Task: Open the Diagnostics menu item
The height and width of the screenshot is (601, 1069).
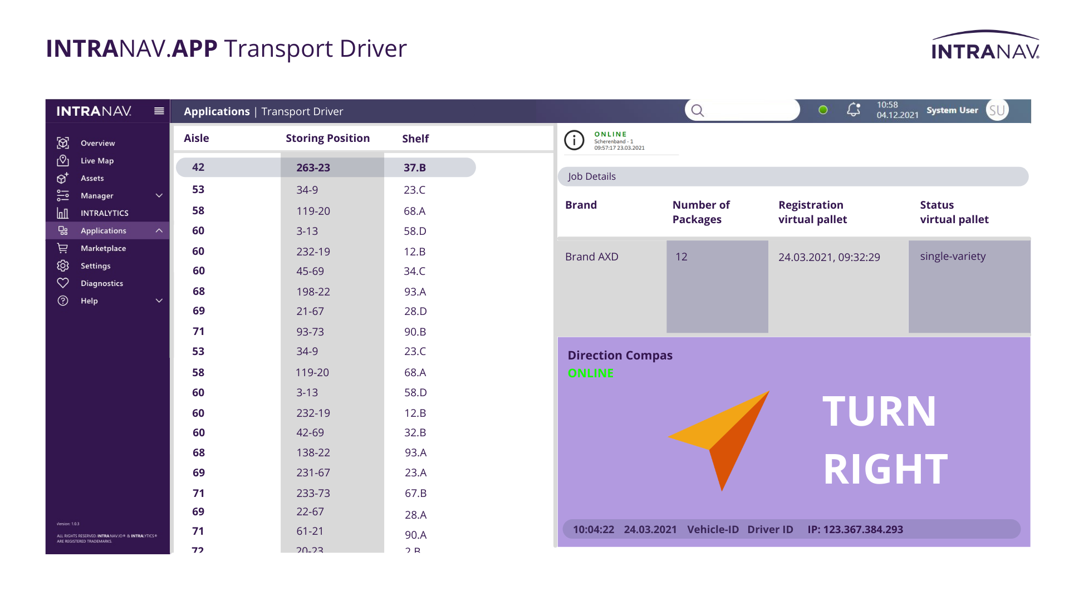Action: [x=102, y=283]
